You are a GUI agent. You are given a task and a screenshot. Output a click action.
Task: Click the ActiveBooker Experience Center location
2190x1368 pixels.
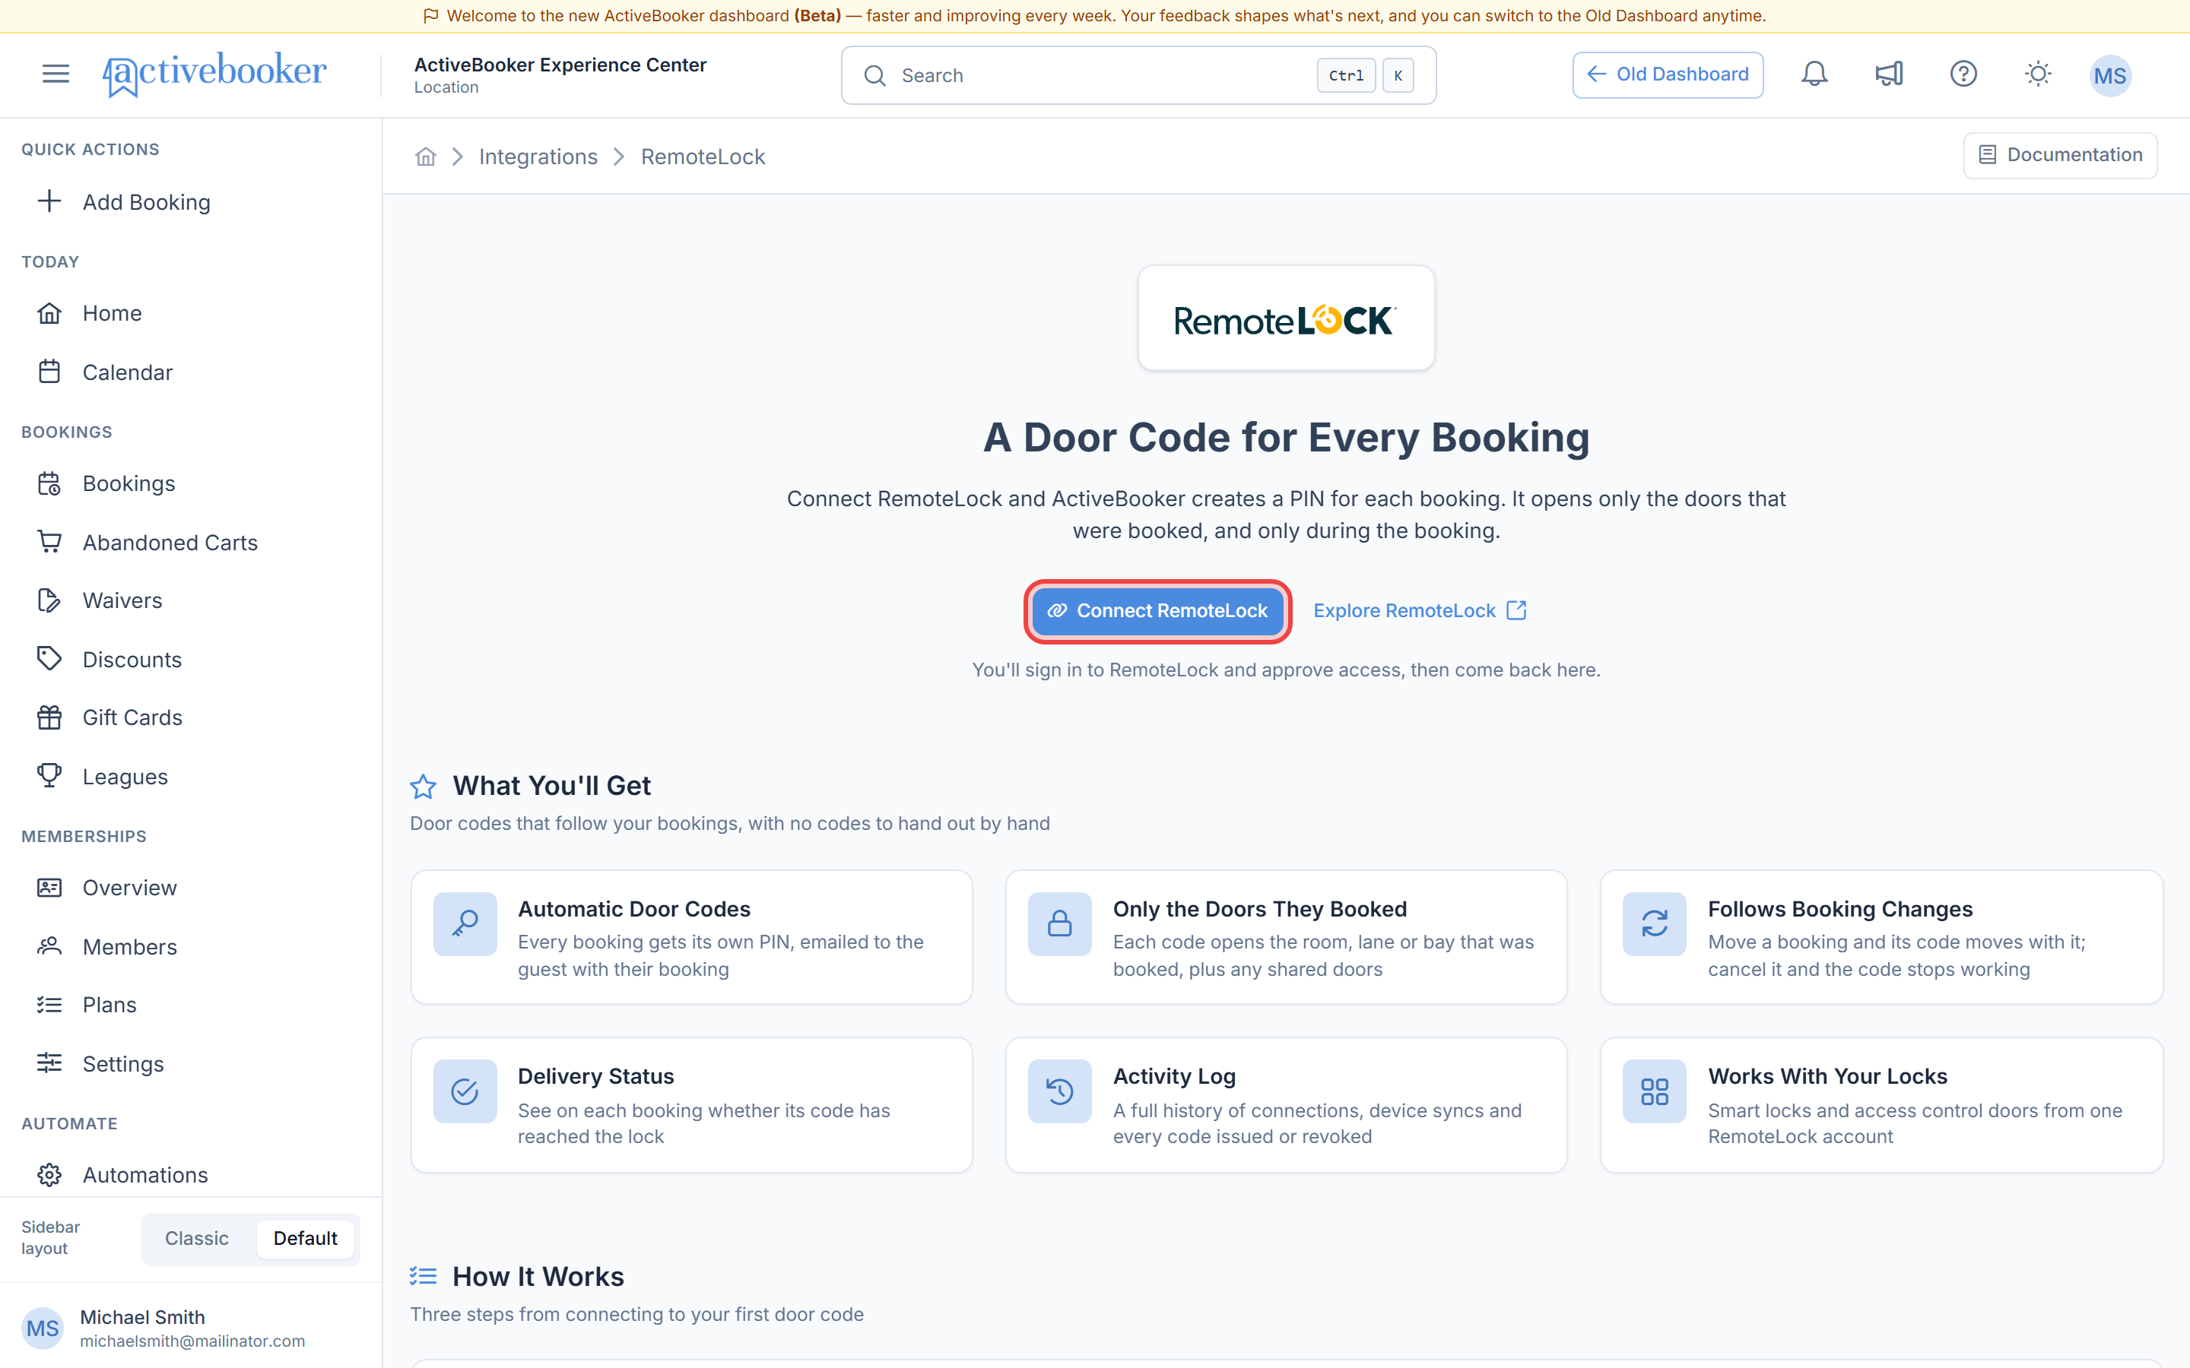coord(560,74)
